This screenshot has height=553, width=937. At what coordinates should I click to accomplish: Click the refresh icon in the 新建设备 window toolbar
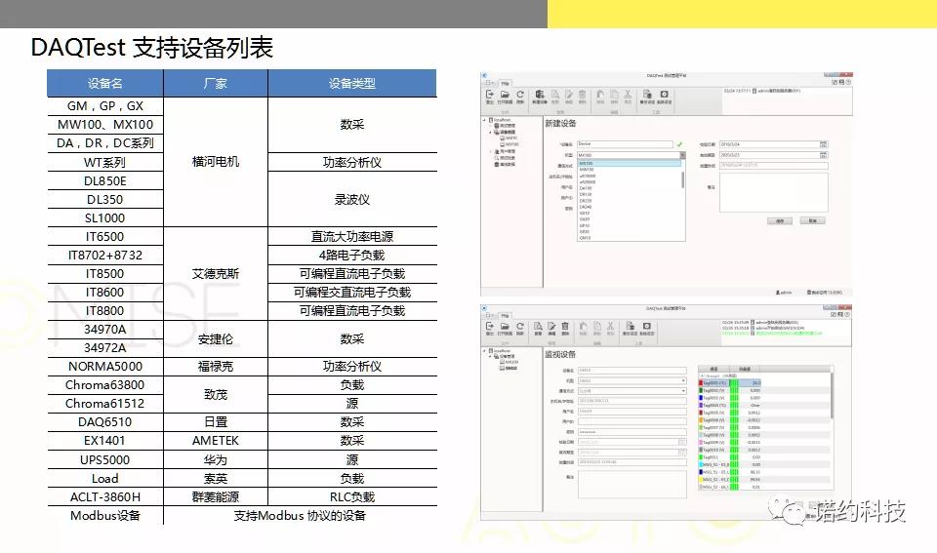tap(520, 95)
